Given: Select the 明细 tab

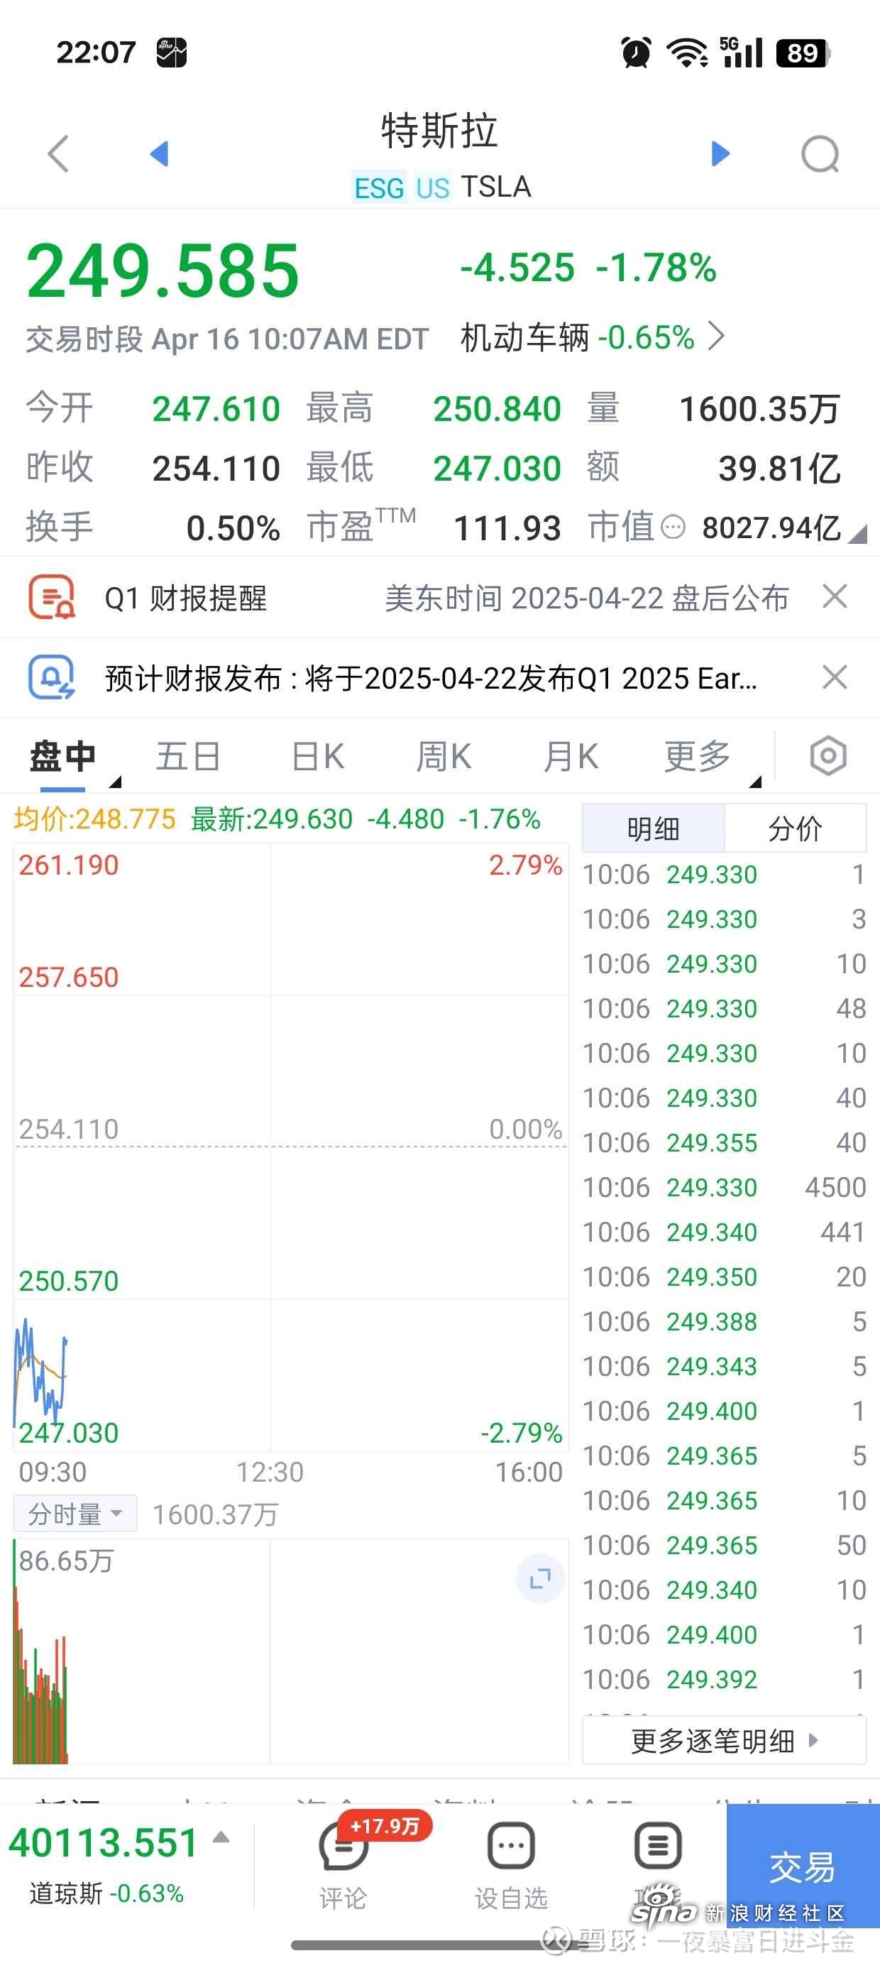Looking at the screenshot, I should click(653, 828).
